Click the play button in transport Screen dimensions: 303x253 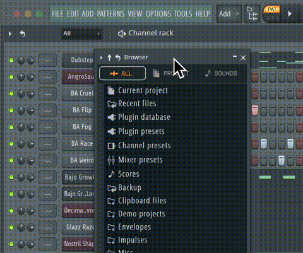pyautogui.click(x=290, y=14)
